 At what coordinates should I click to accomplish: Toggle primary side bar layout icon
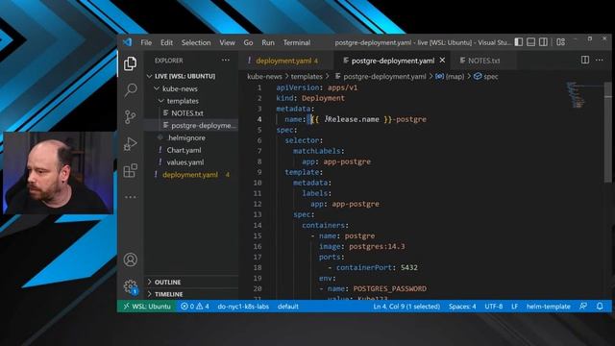click(x=519, y=42)
